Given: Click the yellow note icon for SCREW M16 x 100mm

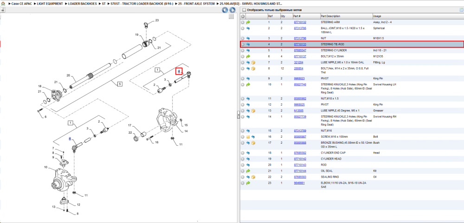Looking at the screenshot, I should tap(248, 137).
